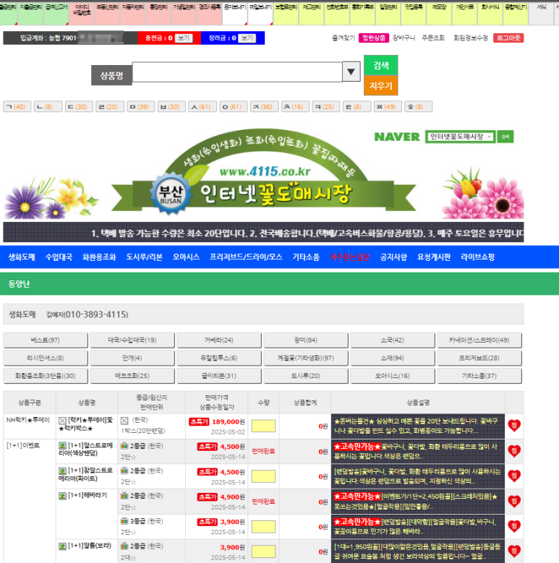
Task: Open 라이브쇼핑 menu item
Action: [477, 257]
